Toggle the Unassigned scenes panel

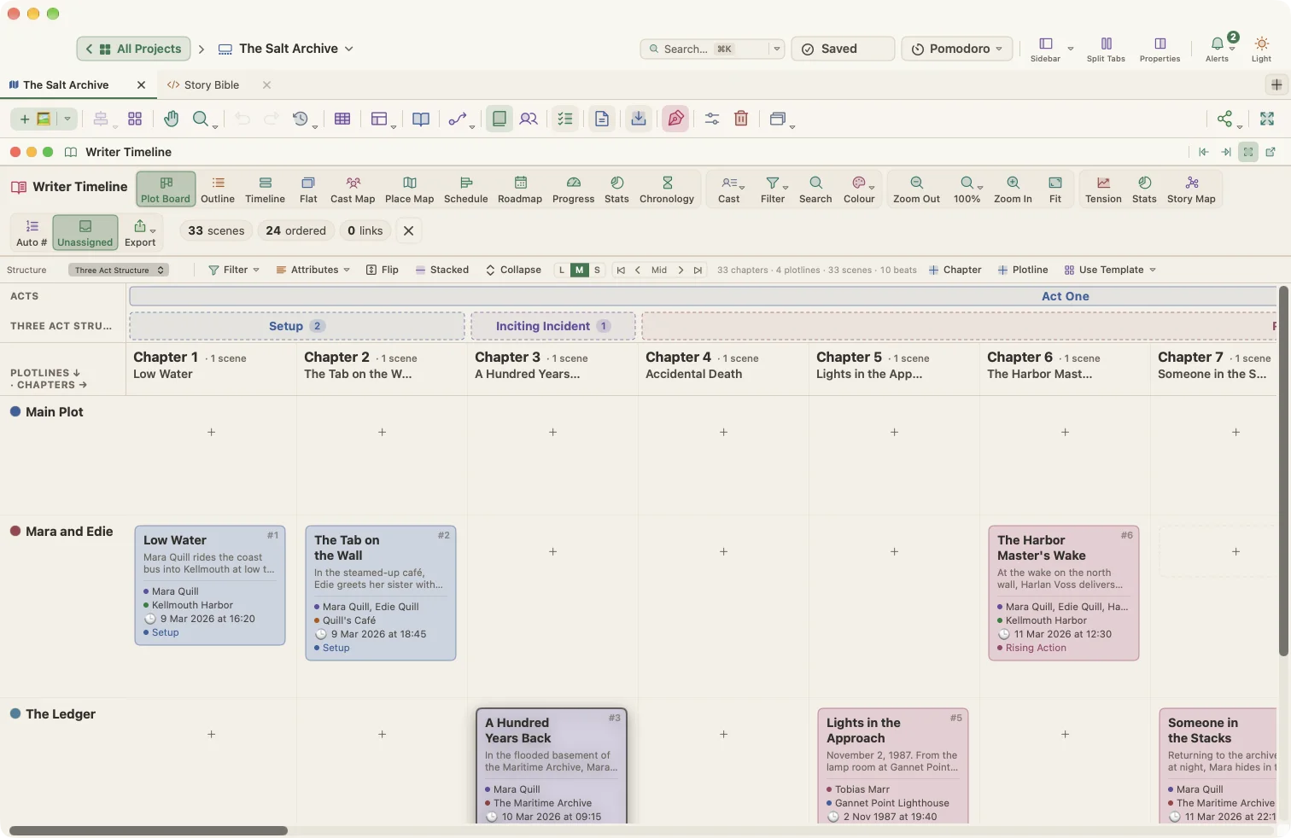click(85, 232)
